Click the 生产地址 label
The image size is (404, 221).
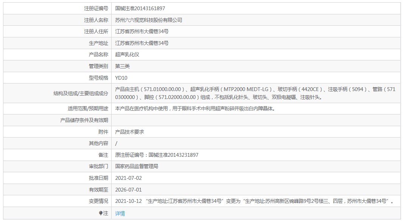pos(98,43)
